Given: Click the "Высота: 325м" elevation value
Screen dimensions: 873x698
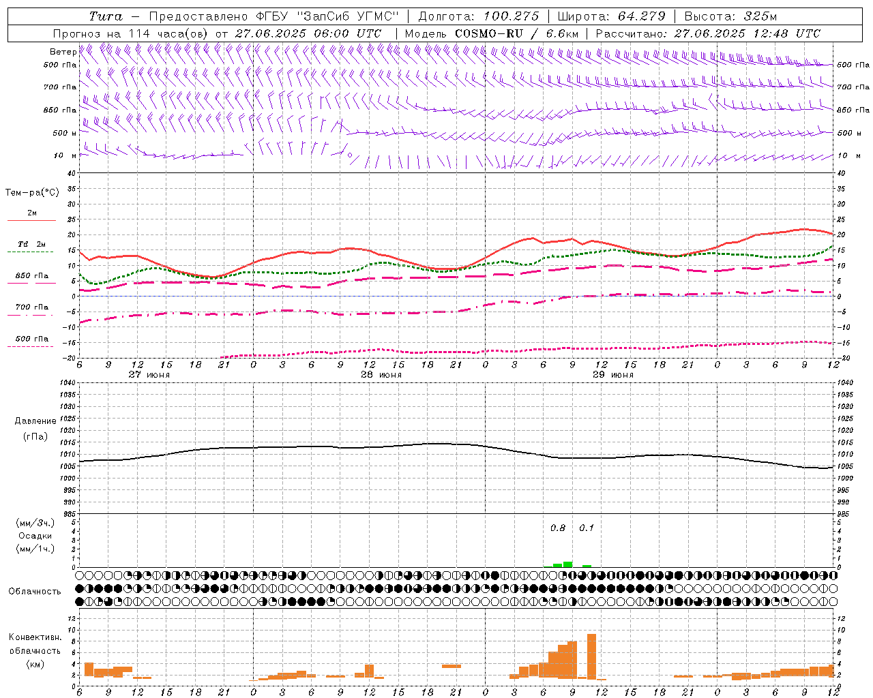Looking at the screenshot, I should point(730,16).
